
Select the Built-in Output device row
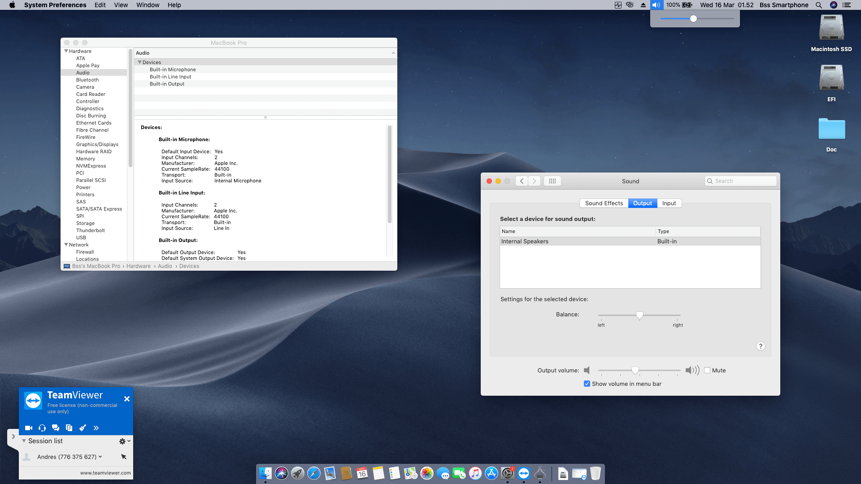point(265,84)
